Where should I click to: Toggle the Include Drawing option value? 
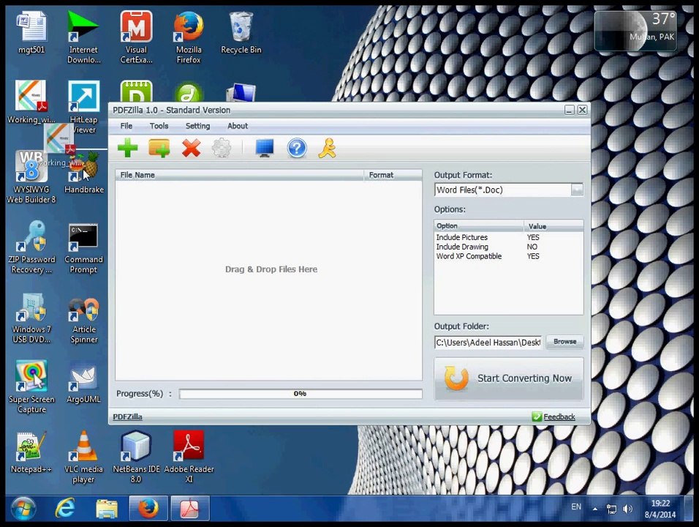coord(532,247)
